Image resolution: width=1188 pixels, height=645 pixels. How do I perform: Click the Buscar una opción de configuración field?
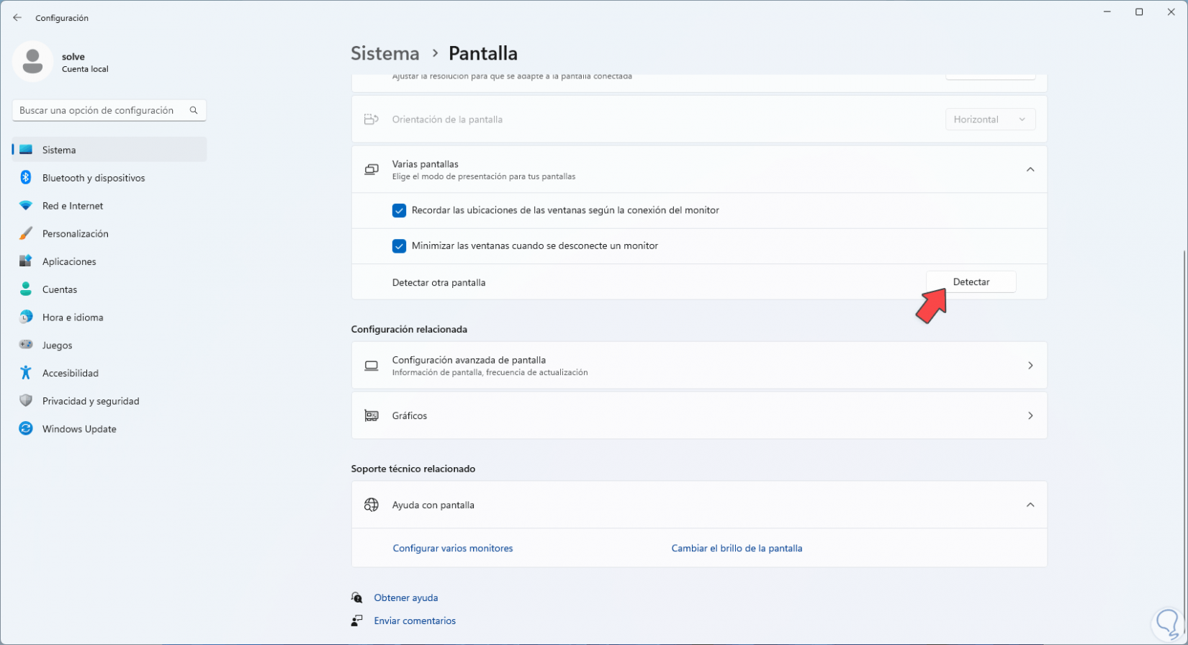[101, 110]
